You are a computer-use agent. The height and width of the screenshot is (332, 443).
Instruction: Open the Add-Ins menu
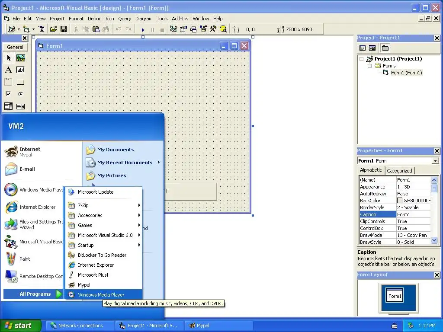(x=180, y=19)
